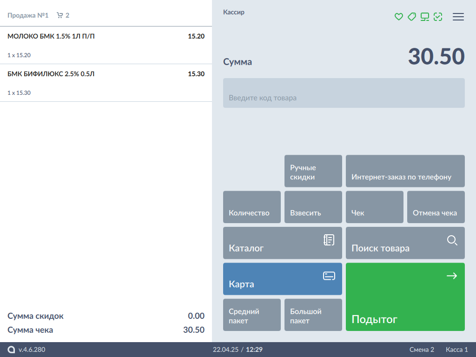Click the green heart status icon
The width and height of the screenshot is (476, 357).
(398, 17)
